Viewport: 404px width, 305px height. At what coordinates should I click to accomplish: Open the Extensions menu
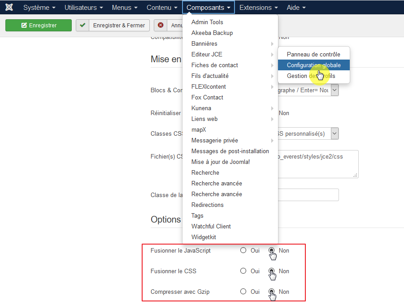[x=258, y=8]
